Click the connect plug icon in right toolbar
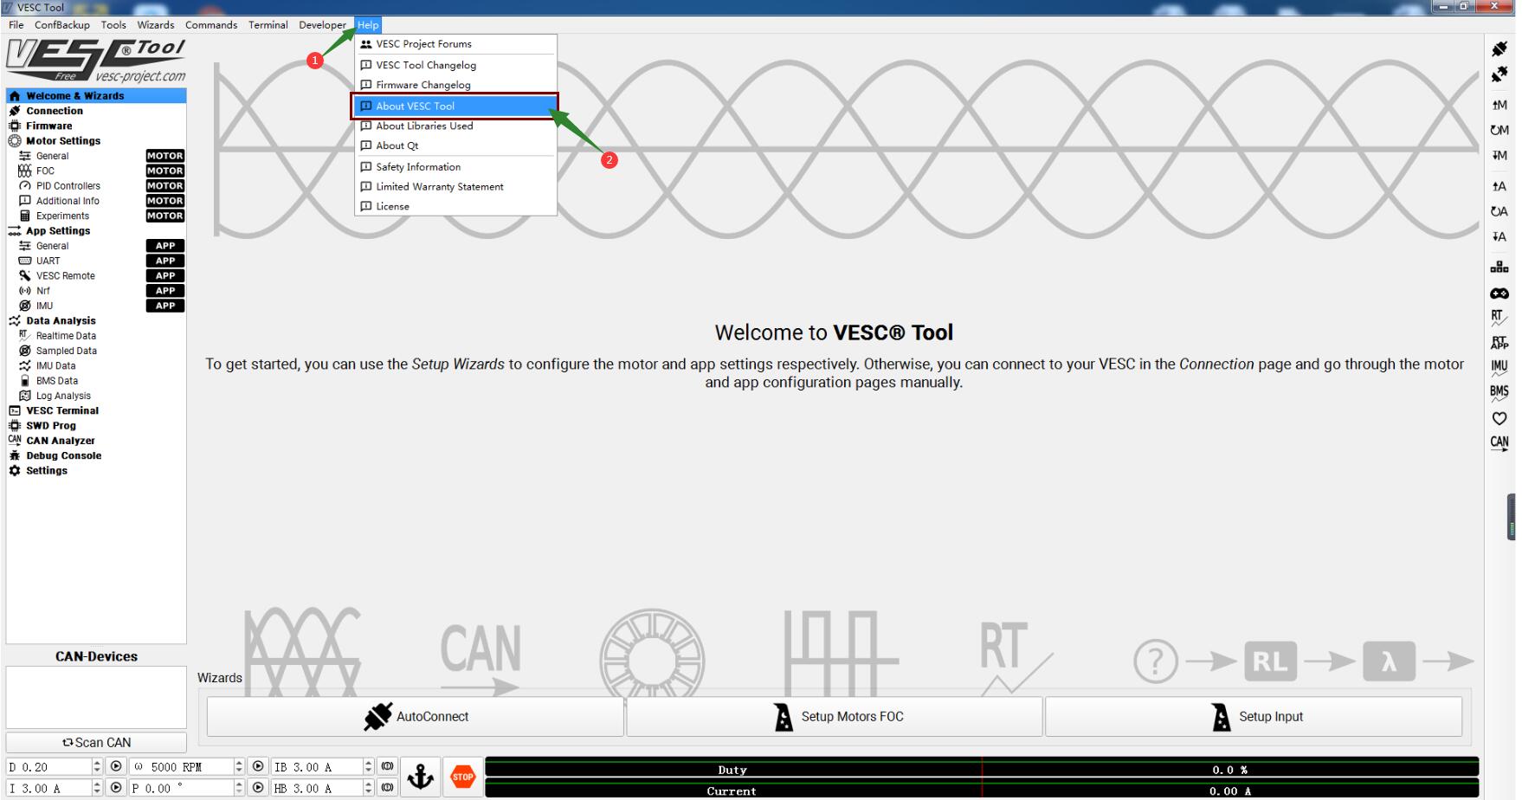The height and width of the screenshot is (800, 1522). (1499, 49)
